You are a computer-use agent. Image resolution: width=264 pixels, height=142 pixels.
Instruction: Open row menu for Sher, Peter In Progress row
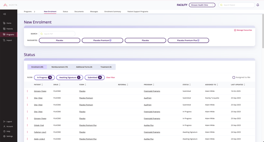[27, 112]
